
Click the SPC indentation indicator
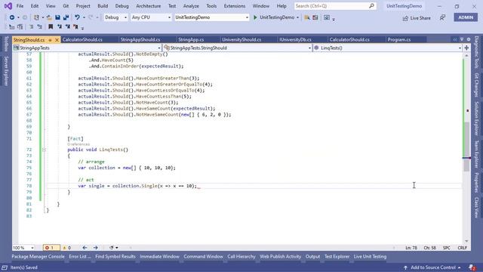pos(446,248)
